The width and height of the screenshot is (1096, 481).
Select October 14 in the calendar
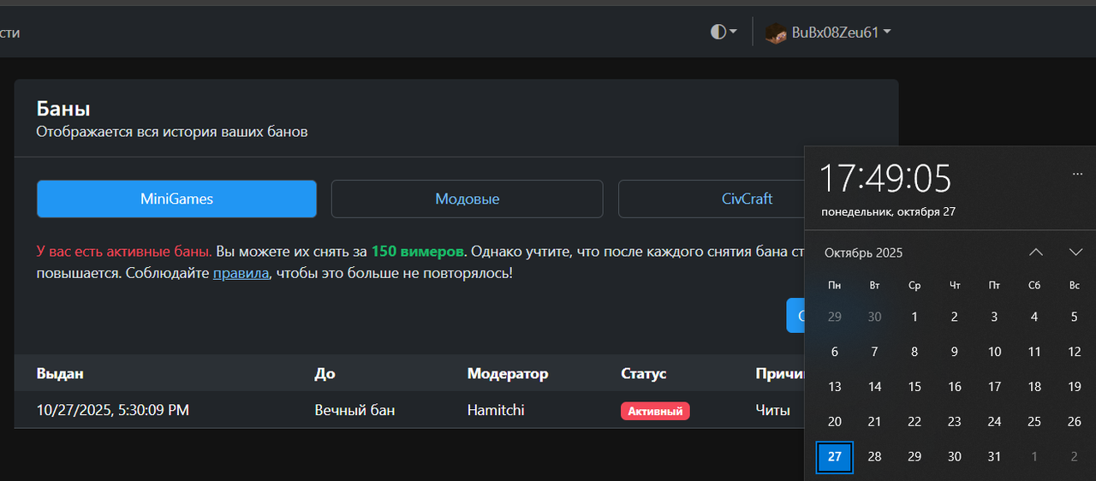tap(874, 387)
